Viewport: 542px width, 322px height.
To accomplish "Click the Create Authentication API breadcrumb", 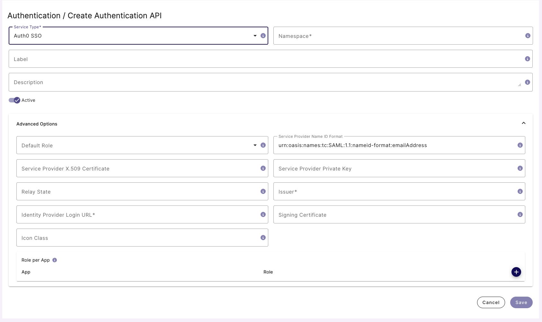I will click(x=116, y=15).
